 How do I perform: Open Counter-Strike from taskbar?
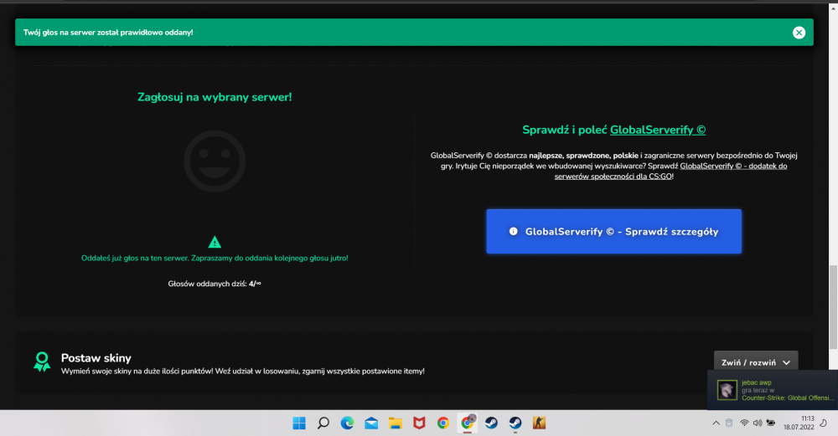[x=539, y=423]
